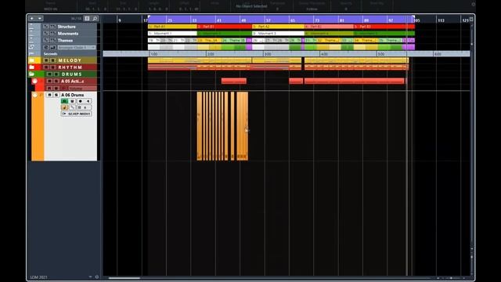
Task: Open the track visibility configuration icon
Action: point(87,19)
